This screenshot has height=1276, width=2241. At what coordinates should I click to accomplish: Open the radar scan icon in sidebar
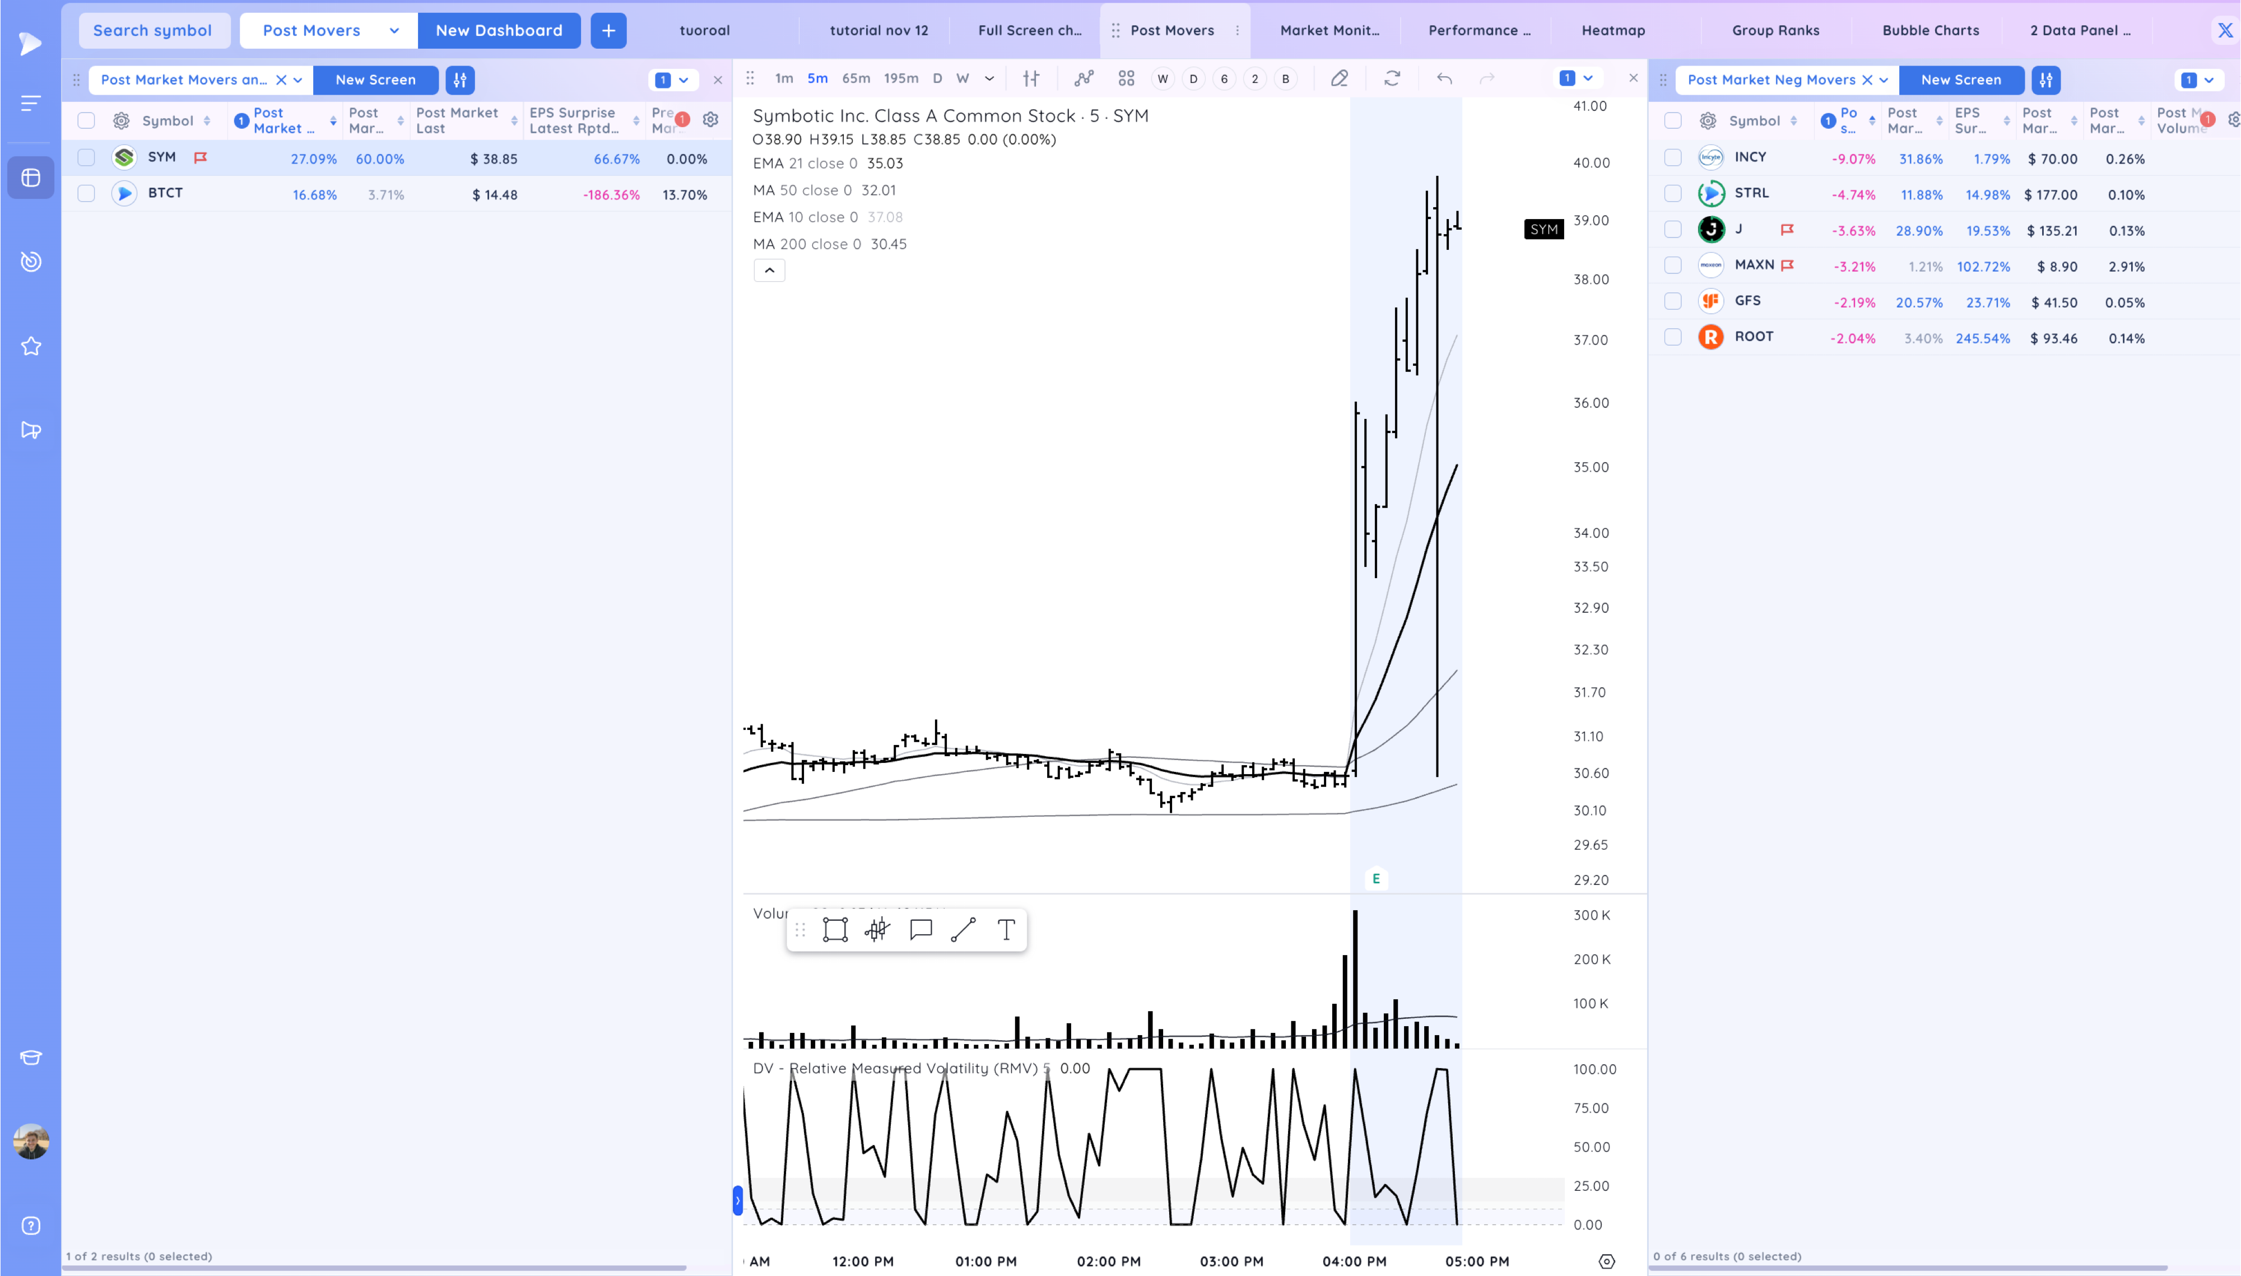click(31, 261)
